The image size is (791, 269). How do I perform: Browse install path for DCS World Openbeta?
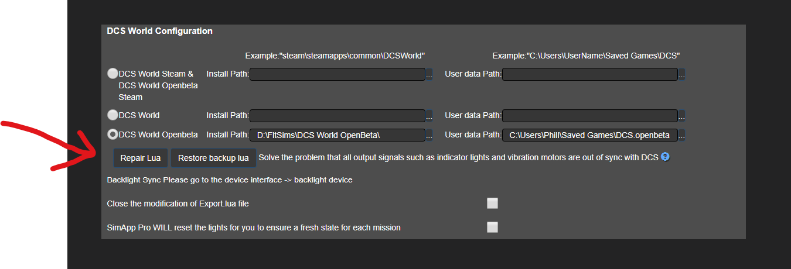tap(429, 135)
